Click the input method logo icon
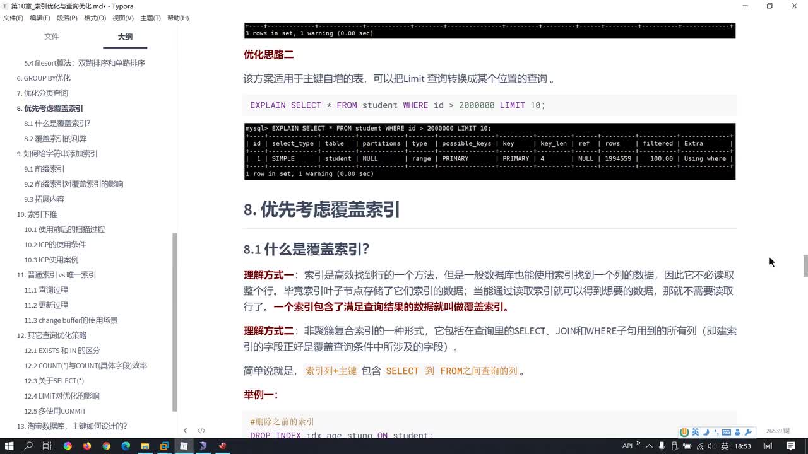This screenshot has width=808, height=454. tap(684, 432)
